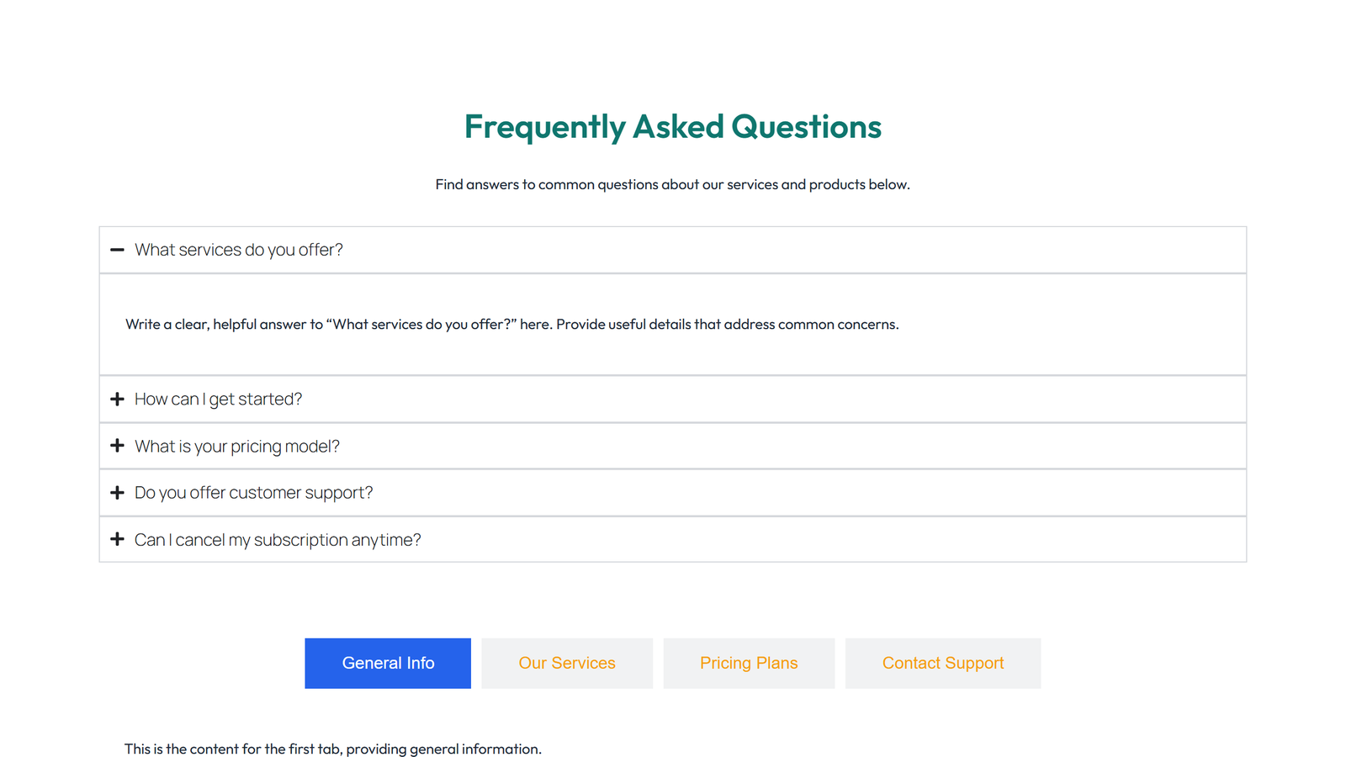Select the General Info tab
Screen dimensions: 1346x757
coord(388,663)
